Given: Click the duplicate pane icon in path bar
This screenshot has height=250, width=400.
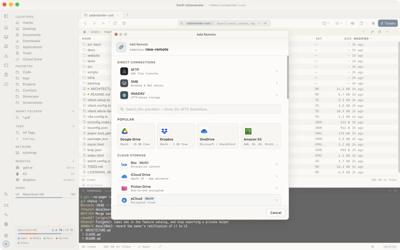Looking at the screenshot, I should pos(379,32).
